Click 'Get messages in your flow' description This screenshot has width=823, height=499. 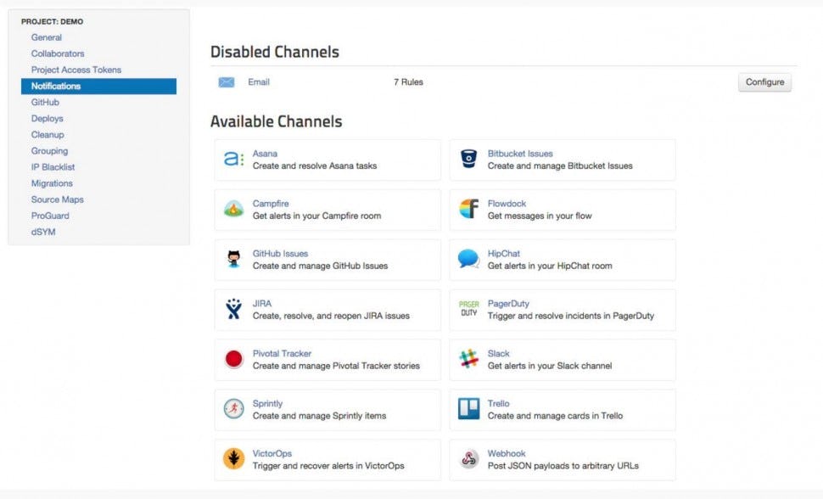coord(539,216)
